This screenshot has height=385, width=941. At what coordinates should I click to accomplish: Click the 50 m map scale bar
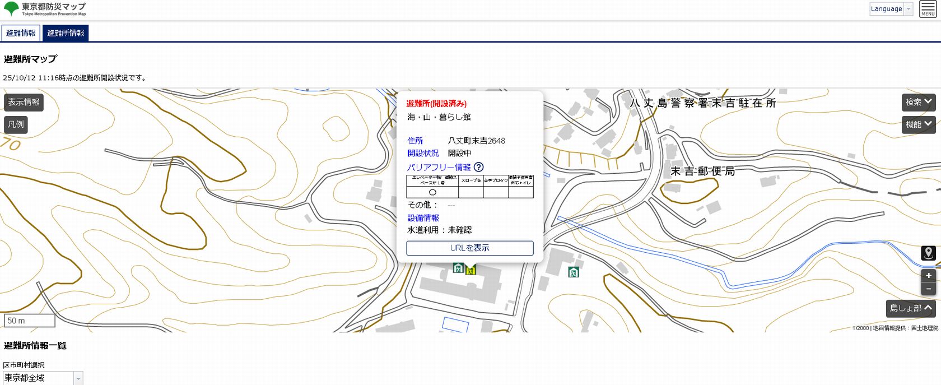[x=29, y=321]
